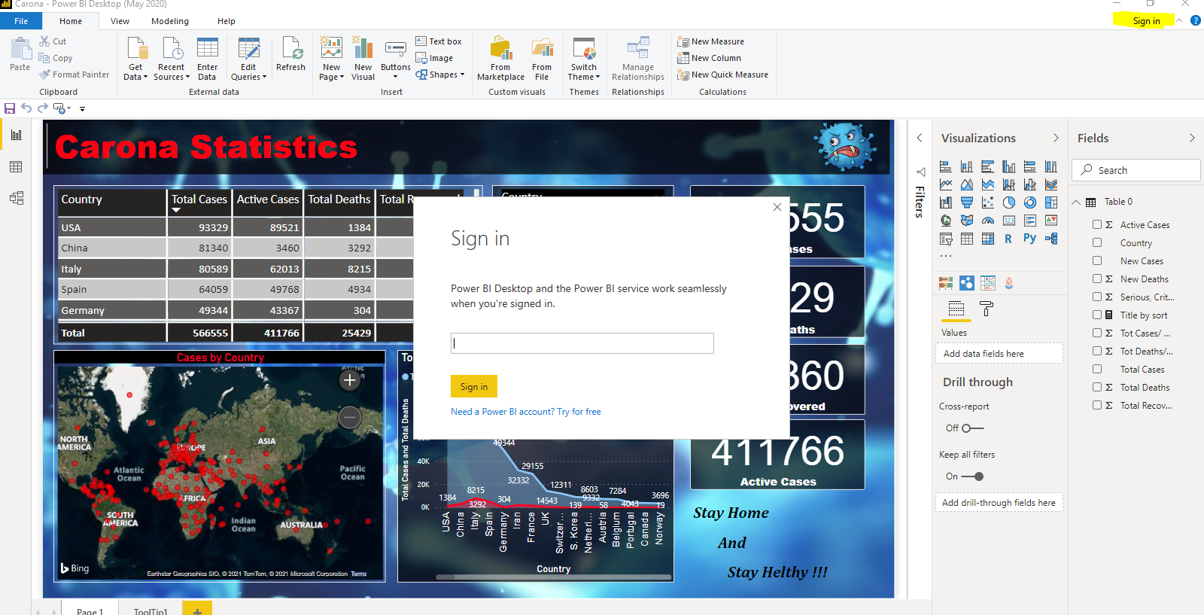This screenshot has height=615, width=1204.
Task: Select the Treemap visualization
Action: (1051, 202)
